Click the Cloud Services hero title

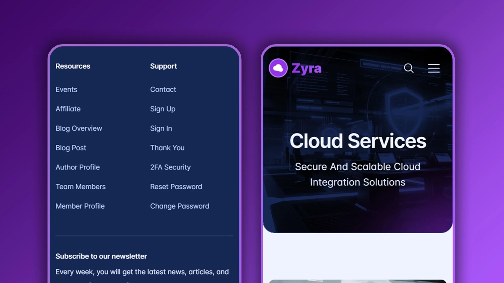(x=358, y=141)
